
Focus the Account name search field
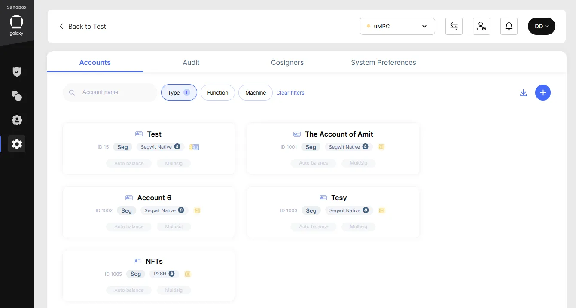coord(110,92)
